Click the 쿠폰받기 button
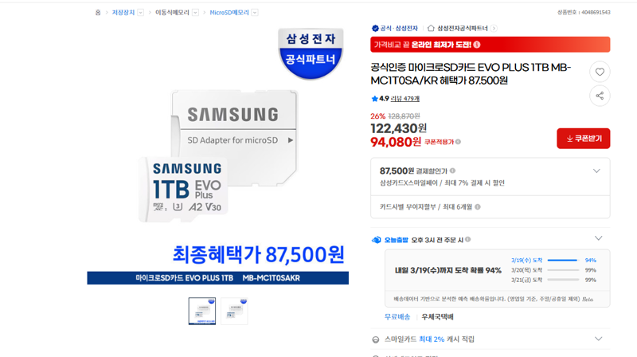The width and height of the screenshot is (637, 357). 584,139
